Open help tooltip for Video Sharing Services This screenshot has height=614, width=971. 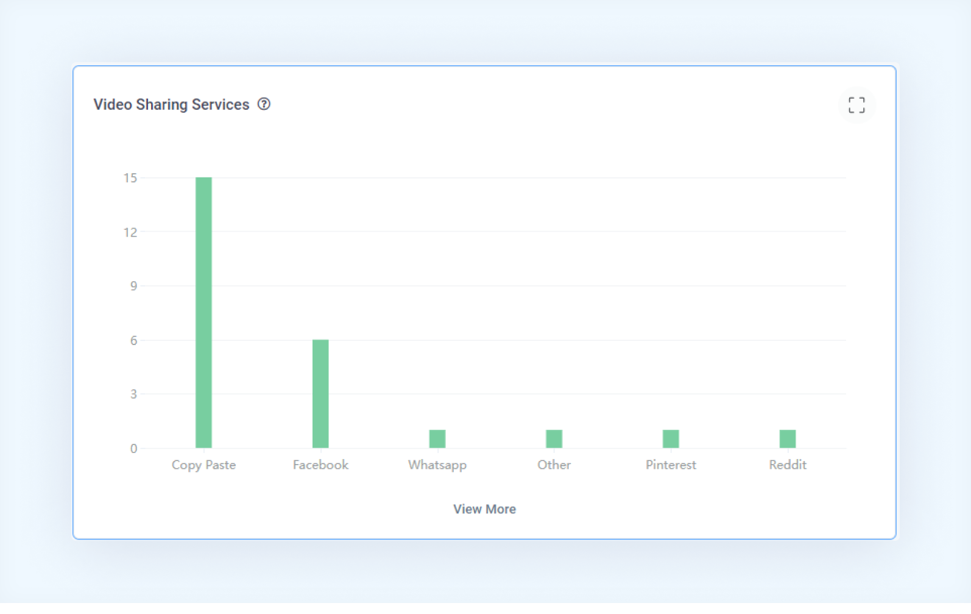(264, 104)
